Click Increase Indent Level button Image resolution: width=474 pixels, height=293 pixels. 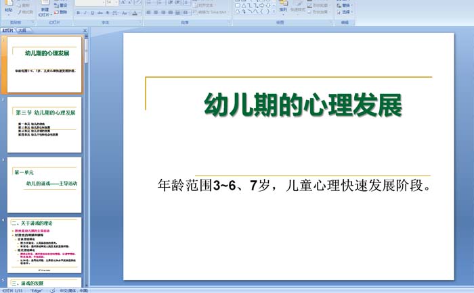point(178,3)
